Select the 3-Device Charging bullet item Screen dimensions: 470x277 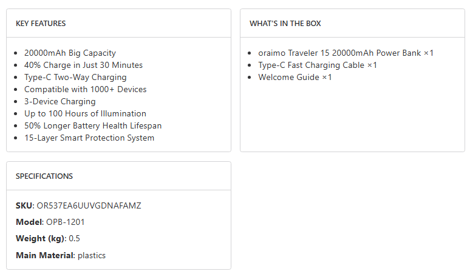[x=60, y=101]
